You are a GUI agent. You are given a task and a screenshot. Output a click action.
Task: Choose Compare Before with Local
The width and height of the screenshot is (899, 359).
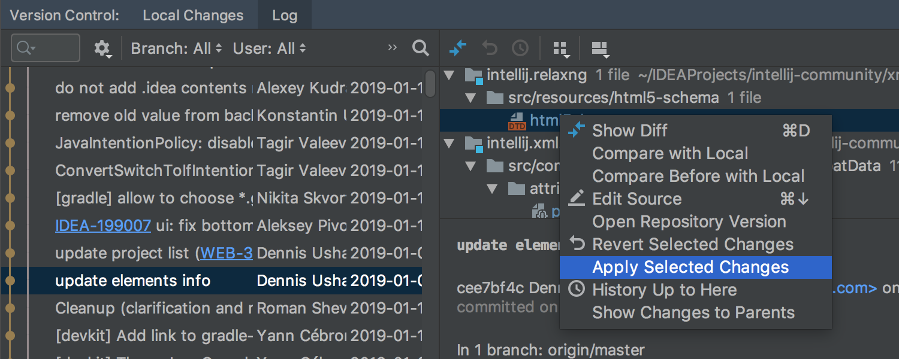click(695, 176)
